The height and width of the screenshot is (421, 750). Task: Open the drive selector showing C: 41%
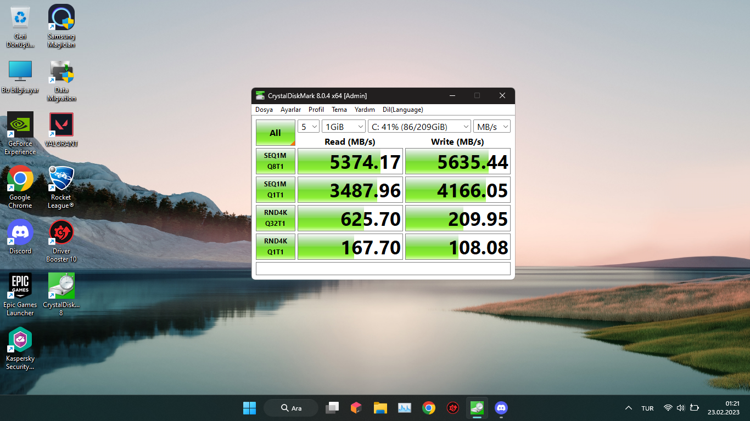pyautogui.click(x=419, y=127)
